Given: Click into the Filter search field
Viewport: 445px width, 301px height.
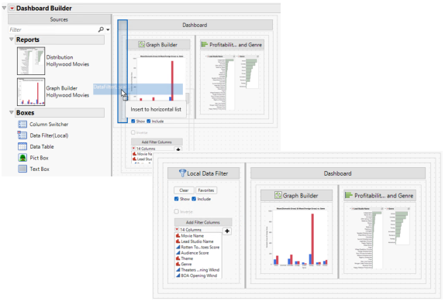Looking at the screenshot, I should [53, 29].
